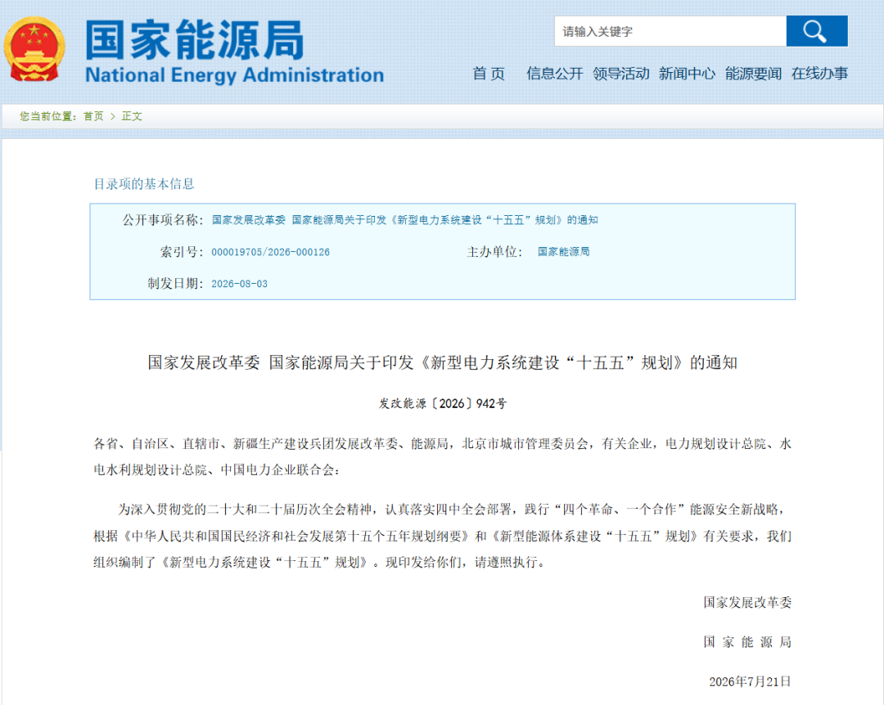Click the 公开事项名称 field label
This screenshot has height=705, width=884.
(164, 220)
